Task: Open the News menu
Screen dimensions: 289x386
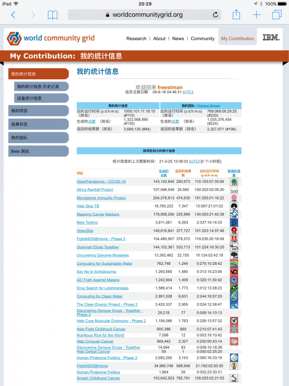Action: click(x=178, y=39)
